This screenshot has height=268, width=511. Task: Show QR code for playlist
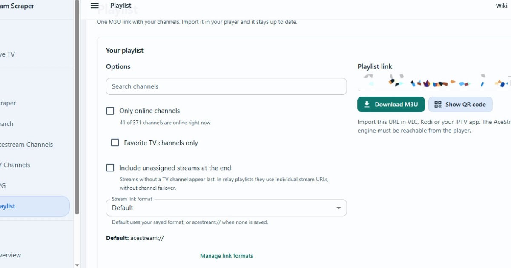pyautogui.click(x=460, y=104)
